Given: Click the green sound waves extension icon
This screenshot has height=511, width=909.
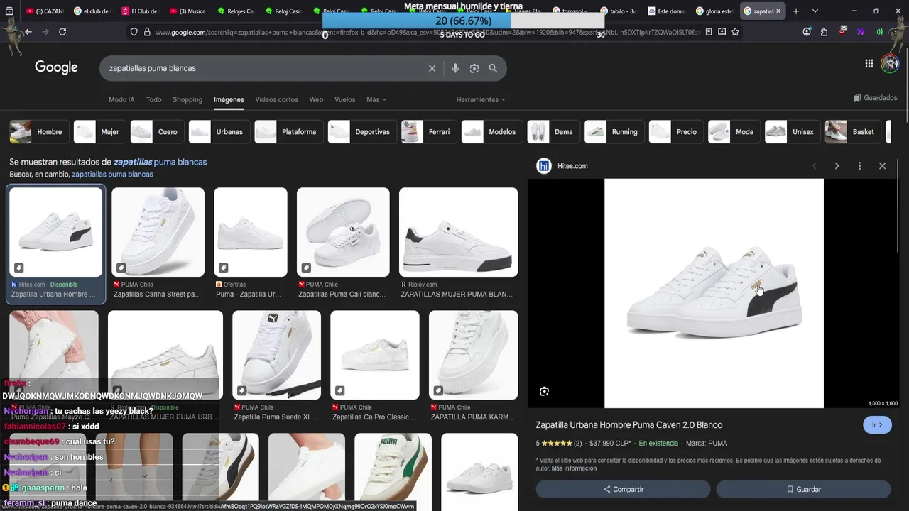Looking at the screenshot, I should coord(879,32).
